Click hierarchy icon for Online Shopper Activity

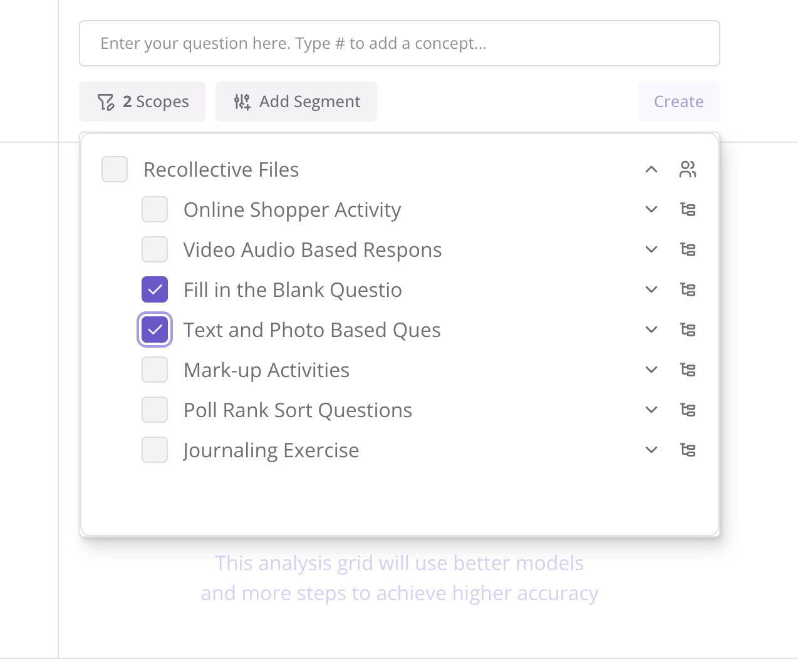(x=688, y=209)
